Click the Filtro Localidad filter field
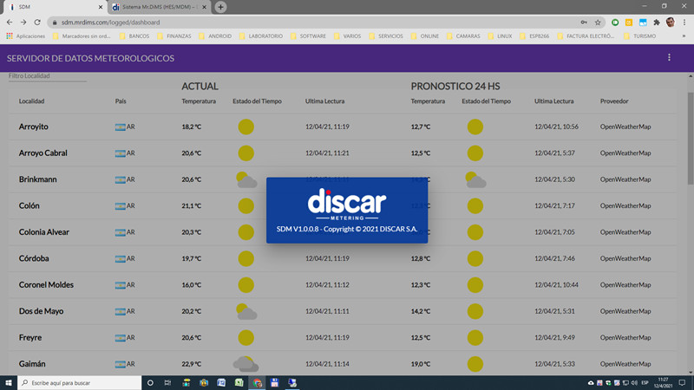This screenshot has height=390, width=694. pos(48,76)
